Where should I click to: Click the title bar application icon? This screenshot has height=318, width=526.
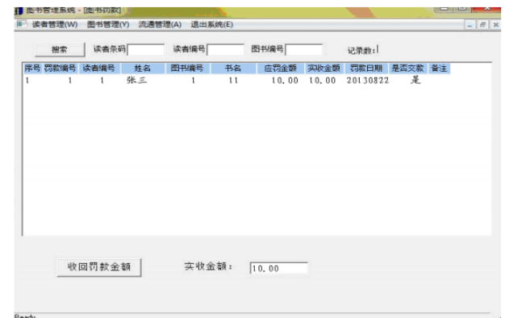click(19, 10)
